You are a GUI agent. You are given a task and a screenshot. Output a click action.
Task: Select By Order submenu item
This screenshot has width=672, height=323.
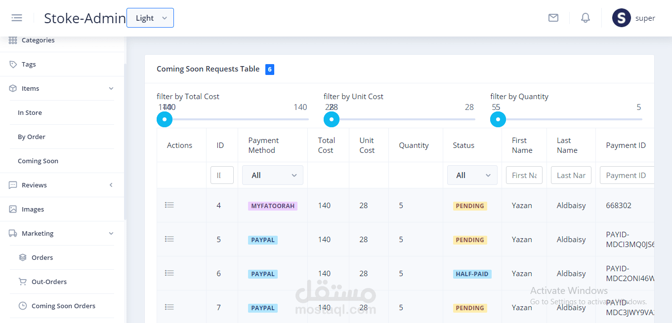[x=32, y=137]
